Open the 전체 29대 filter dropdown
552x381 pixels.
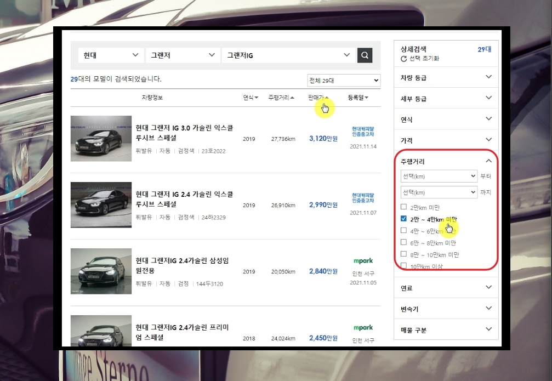pos(344,81)
